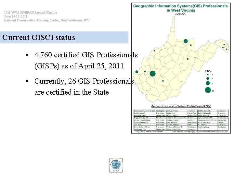
Task: Click the 'Prepared by WVGISTC' footer note
Action: pyautogui.click(x=149, y=132)
